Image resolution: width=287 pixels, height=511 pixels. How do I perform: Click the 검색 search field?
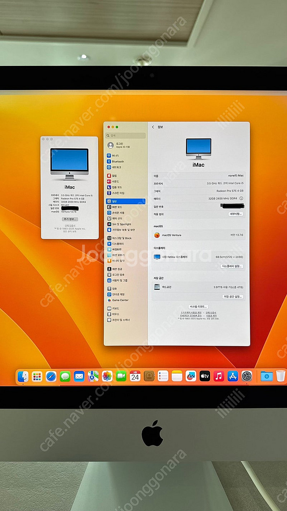pos(126,136)
